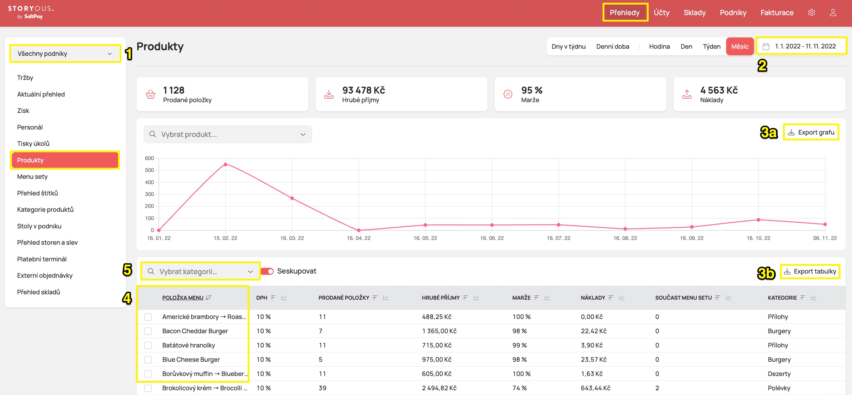
Task: Open Zisk in the sidebar
Action: 23,111
